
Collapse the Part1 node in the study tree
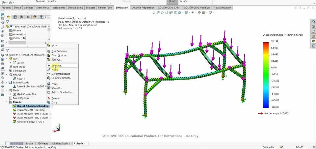[7, 59]
